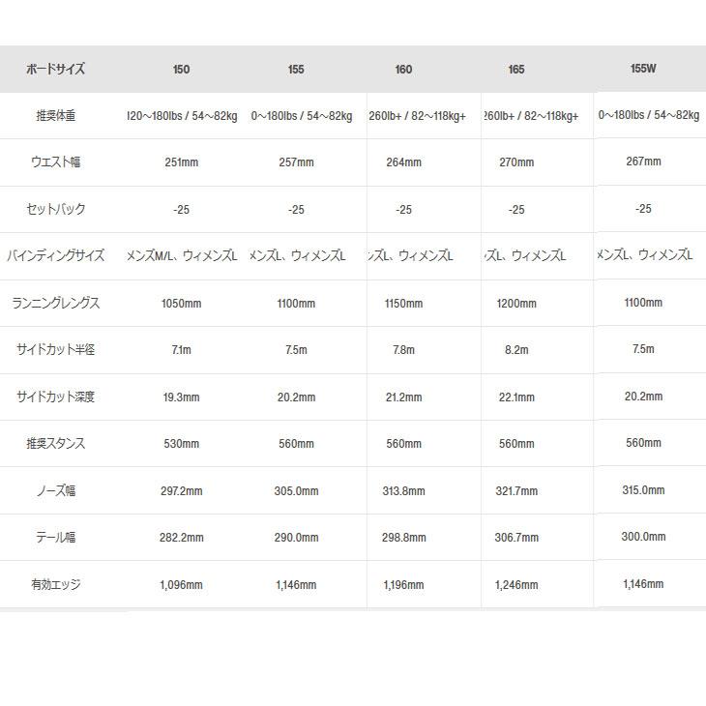Click the ノーズ幅 row label
The width and height of the screenshot is (706, 706).
point(55,490)
